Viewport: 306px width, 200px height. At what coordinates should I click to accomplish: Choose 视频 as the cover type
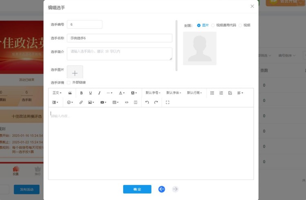(240, 25)
